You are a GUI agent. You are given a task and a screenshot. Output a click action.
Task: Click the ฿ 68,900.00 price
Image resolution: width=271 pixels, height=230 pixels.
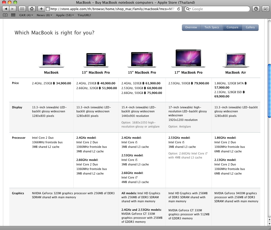(153, 88)
